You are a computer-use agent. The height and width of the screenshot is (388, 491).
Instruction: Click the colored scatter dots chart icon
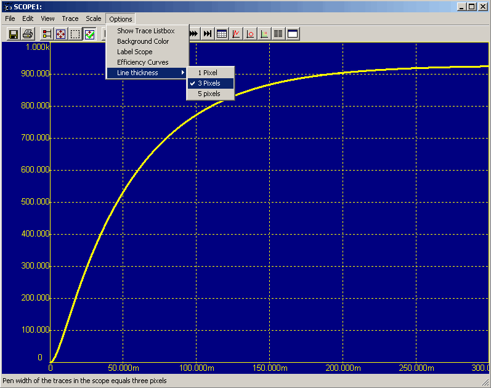pyautogui.click(x=264, y=34)
